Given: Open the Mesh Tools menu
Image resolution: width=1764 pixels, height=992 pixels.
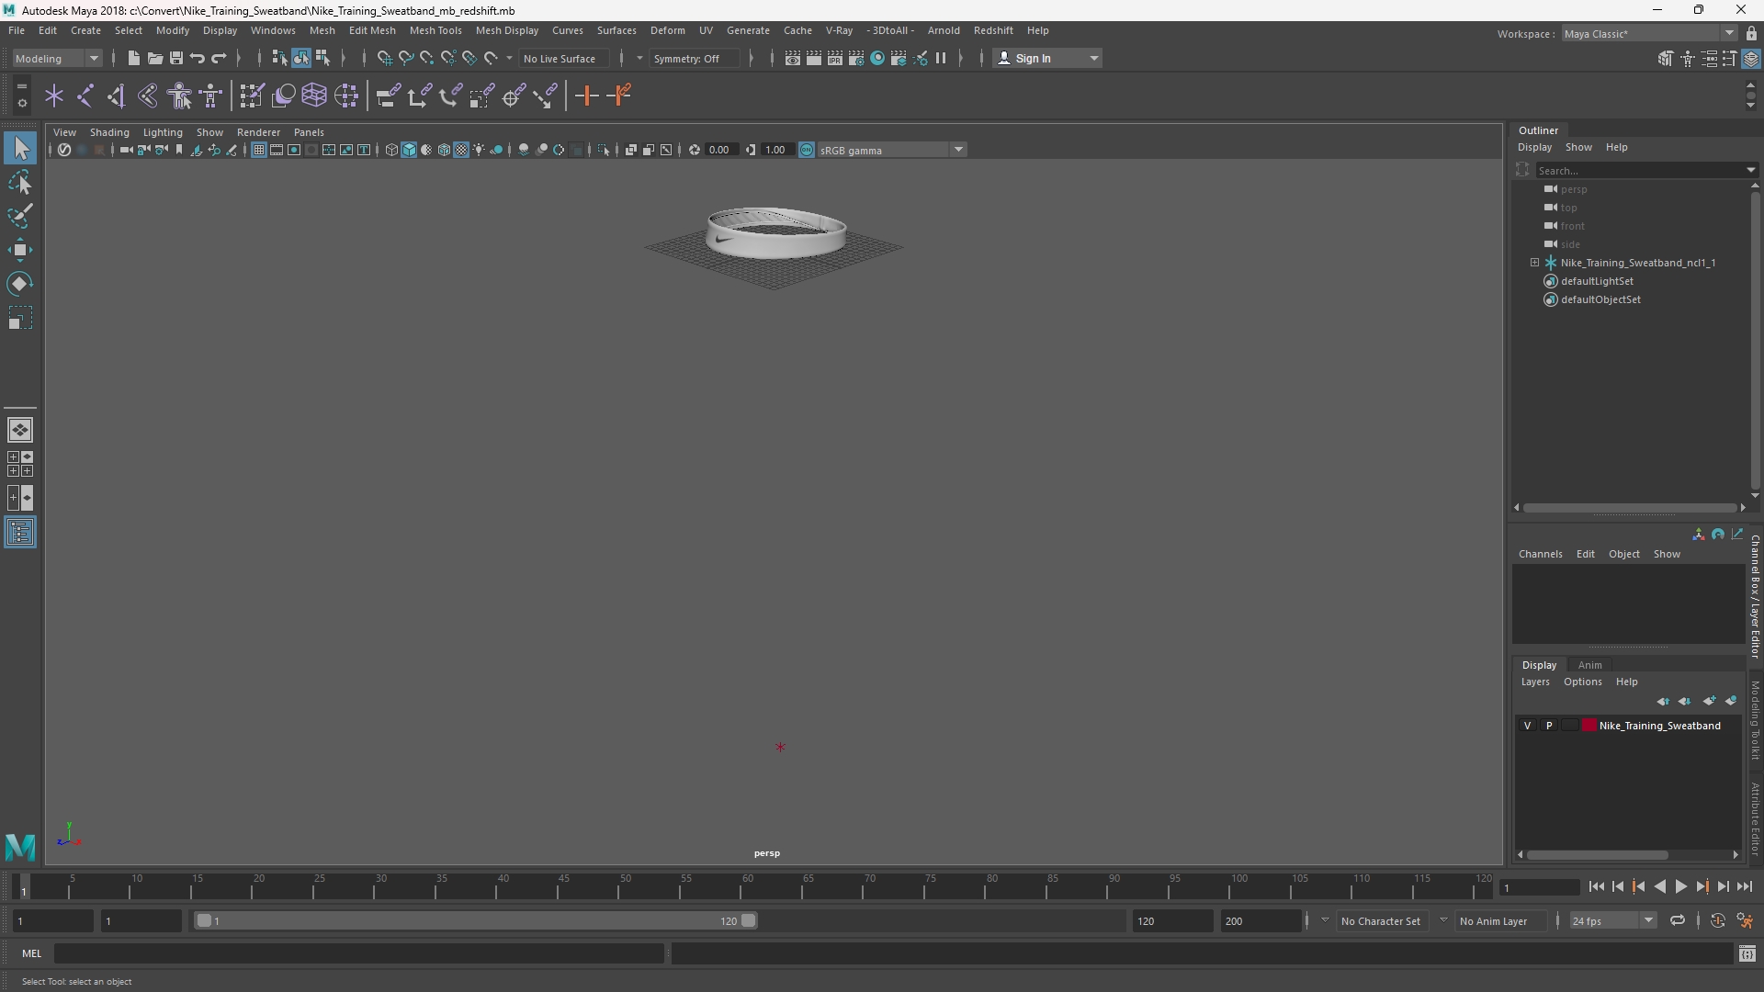Looking at the screenshot, I should (x=435, y=30).
